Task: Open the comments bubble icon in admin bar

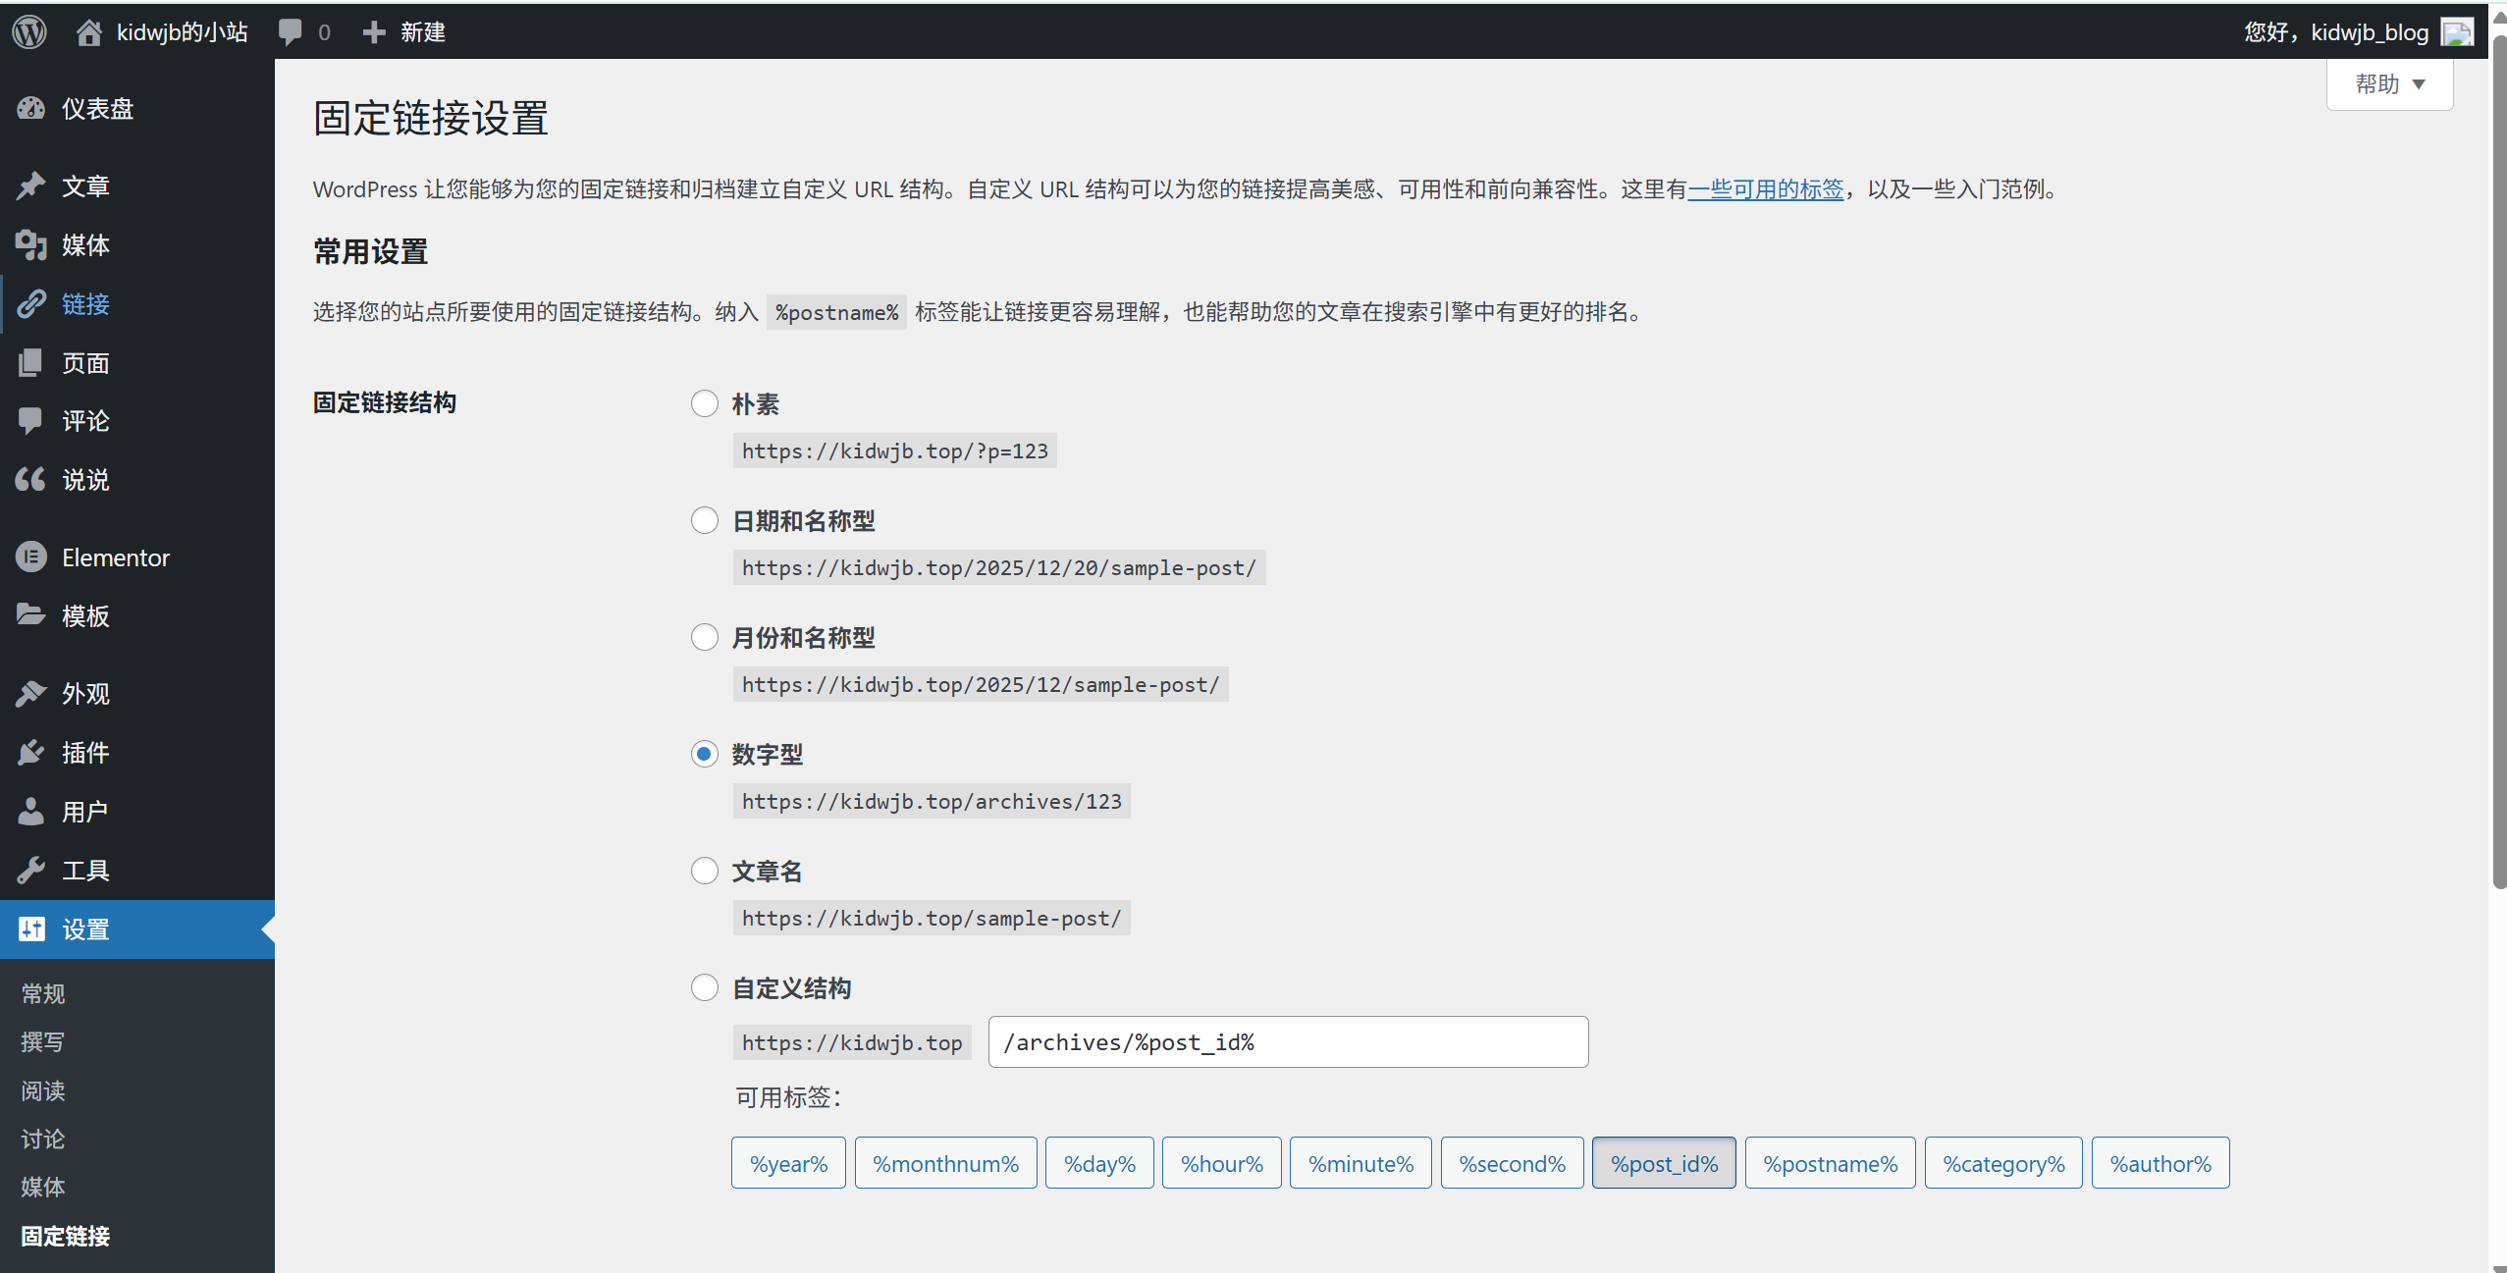Action: (x=291, y=31)
